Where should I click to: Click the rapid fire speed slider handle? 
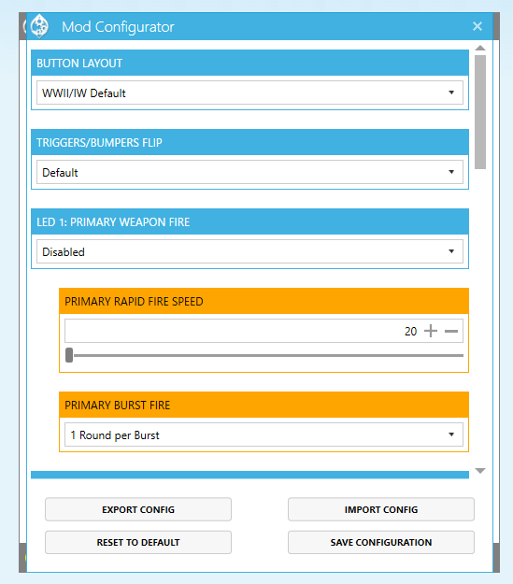69,355
